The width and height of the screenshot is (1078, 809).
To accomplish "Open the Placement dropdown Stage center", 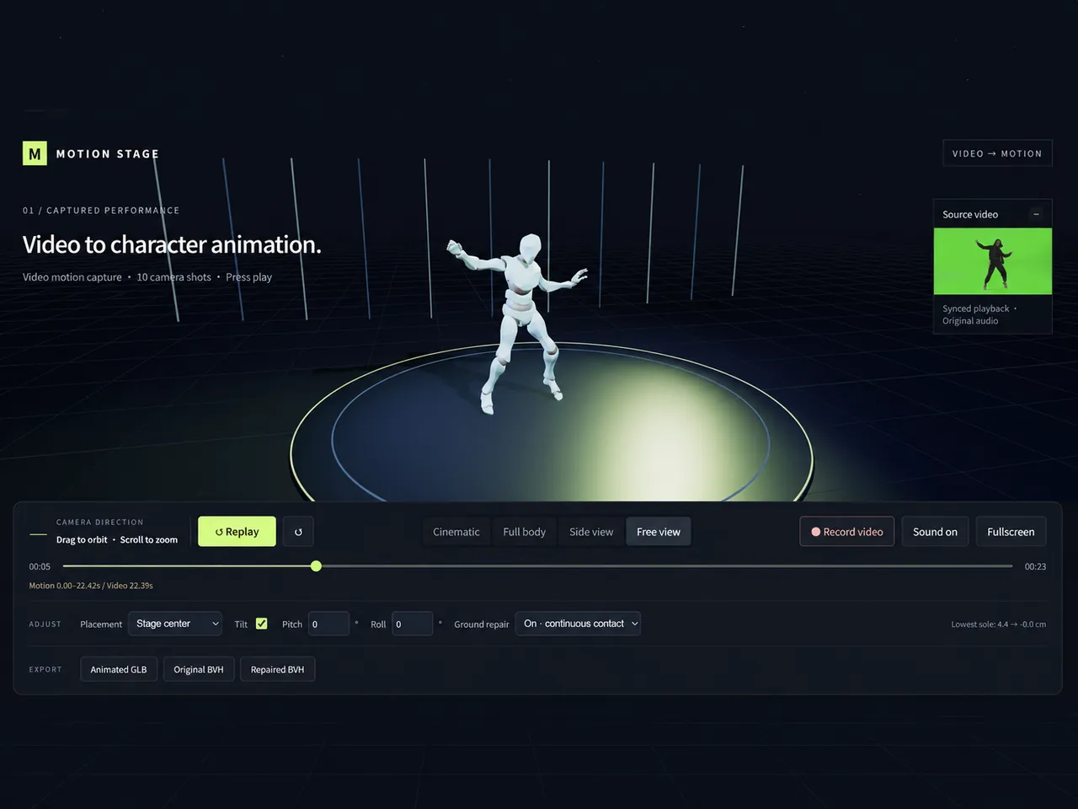I will (x=175, y=624).
